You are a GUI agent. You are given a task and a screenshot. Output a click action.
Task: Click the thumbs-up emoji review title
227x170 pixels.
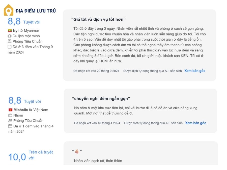tap(77, 151)
